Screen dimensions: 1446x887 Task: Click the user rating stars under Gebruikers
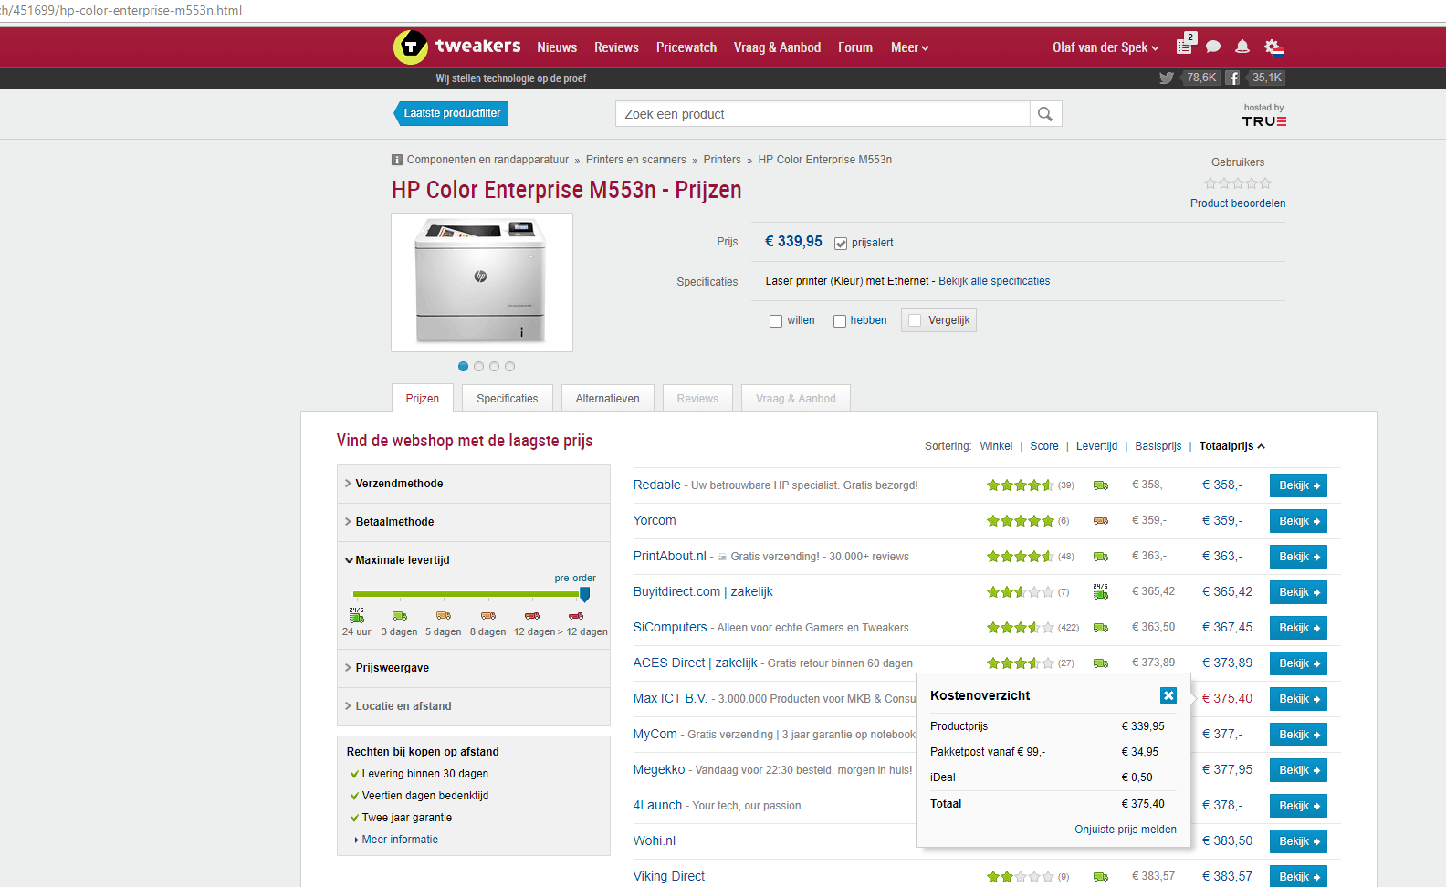1238,183
